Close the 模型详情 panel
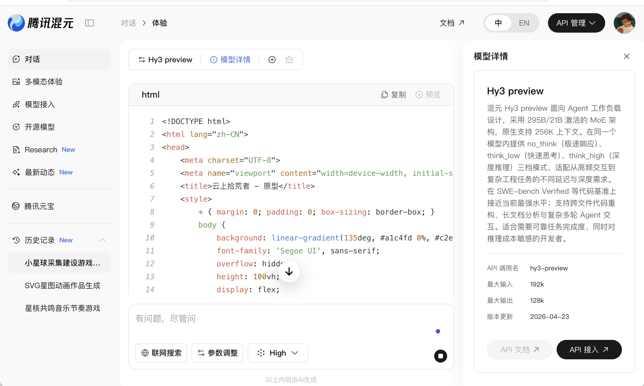Screen dimensions: 644x386 tap(626, 56)
